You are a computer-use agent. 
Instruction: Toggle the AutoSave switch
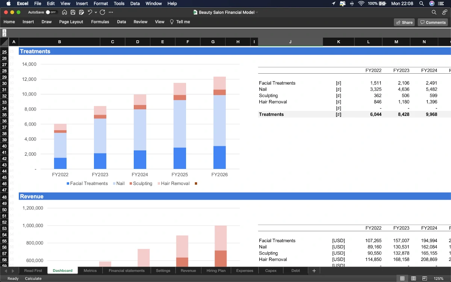coord(51,12)
